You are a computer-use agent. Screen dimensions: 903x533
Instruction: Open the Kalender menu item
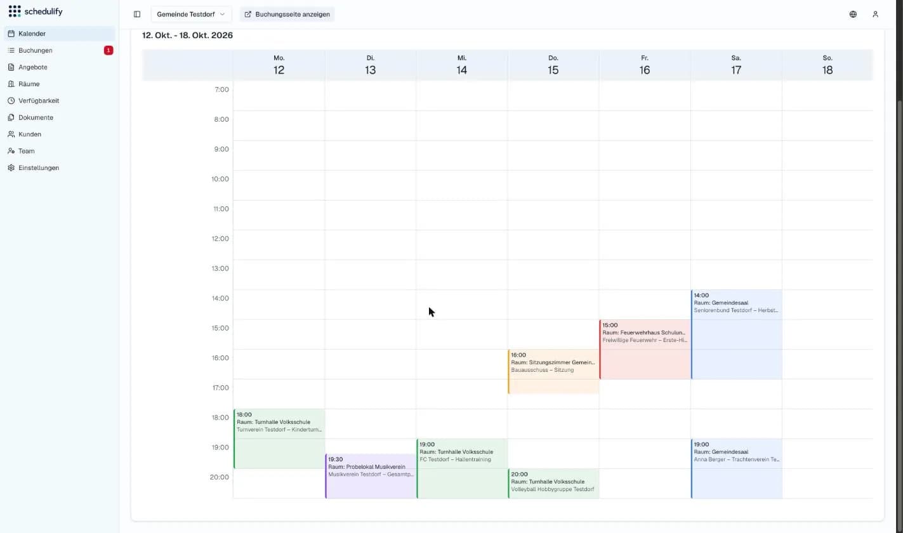pos(60,34)
